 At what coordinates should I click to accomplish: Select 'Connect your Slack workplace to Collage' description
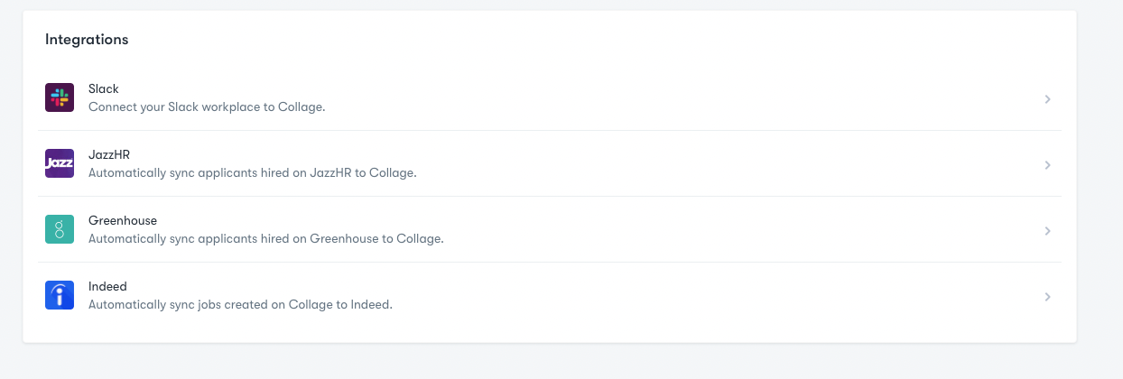[x=207, y=106]
